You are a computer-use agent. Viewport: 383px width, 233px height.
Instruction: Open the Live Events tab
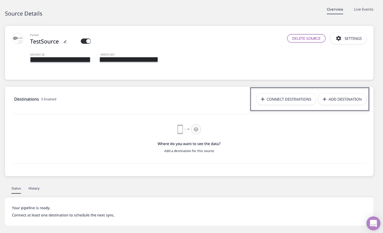363,9
